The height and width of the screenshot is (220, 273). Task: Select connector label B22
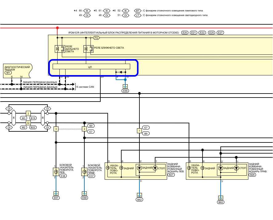[33, 127]
